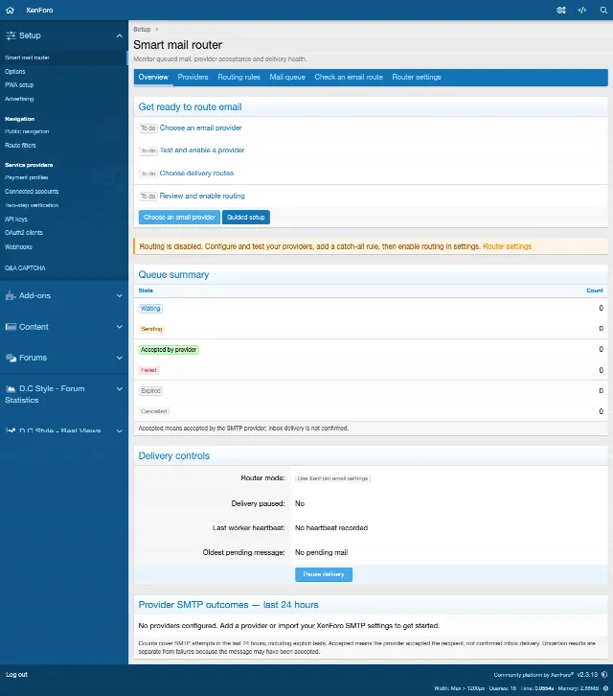Open Connected accounts in the sidebar
The width and height of the screenshot is (613, 696).
click(32, 192)
